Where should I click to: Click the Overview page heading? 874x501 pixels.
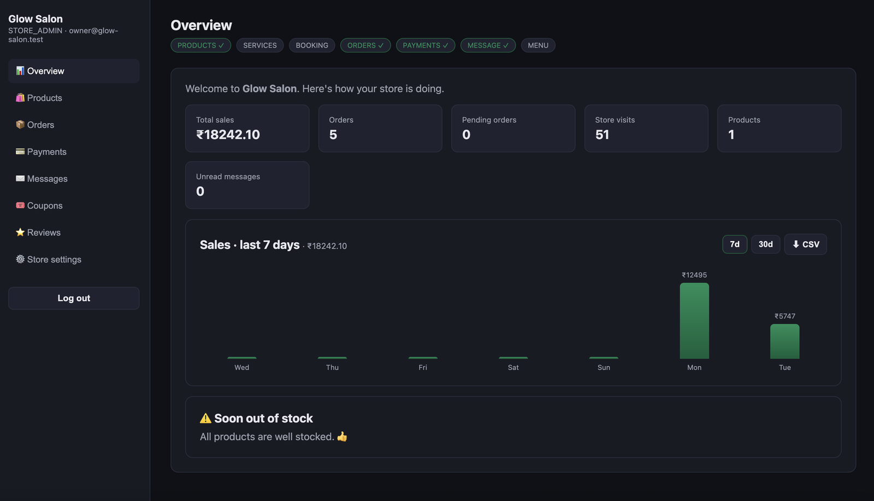(x=201, y=25)
